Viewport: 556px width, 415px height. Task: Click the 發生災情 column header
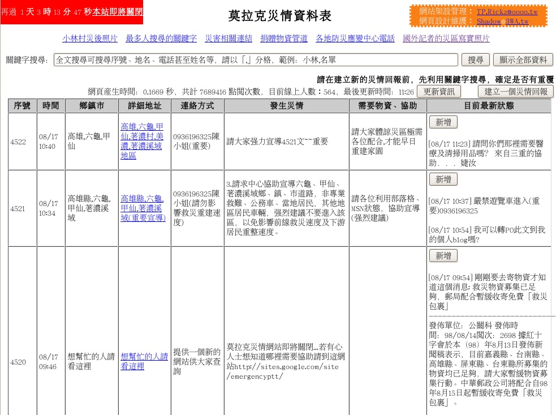[287, 105]
